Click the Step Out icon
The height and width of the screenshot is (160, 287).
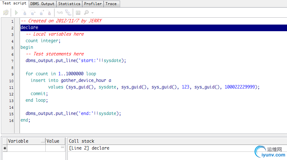click(x=42, y=13)
